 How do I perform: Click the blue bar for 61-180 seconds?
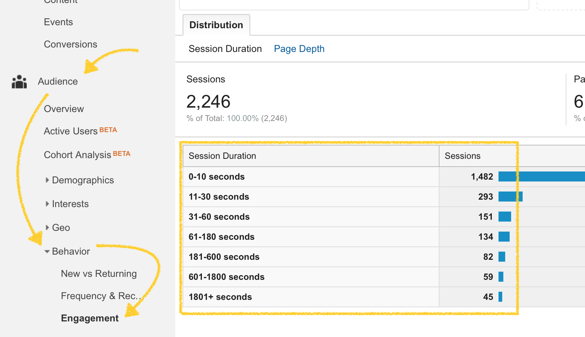point(504,237)
